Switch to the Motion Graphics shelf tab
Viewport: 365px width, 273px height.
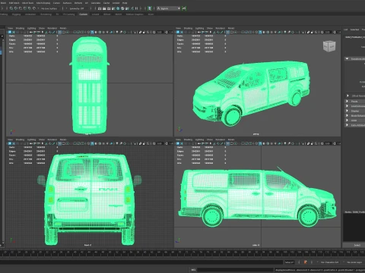coord(135,14)
